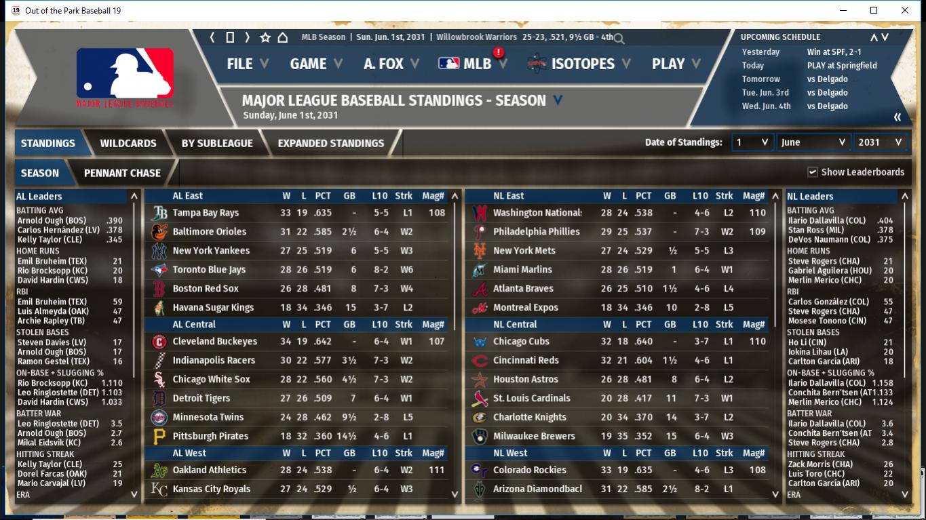Image resolution: width=926 pixels, height=520 pixels.
Task: Open the standings year dropdown showing 2031
Action: tap(880, 142)
